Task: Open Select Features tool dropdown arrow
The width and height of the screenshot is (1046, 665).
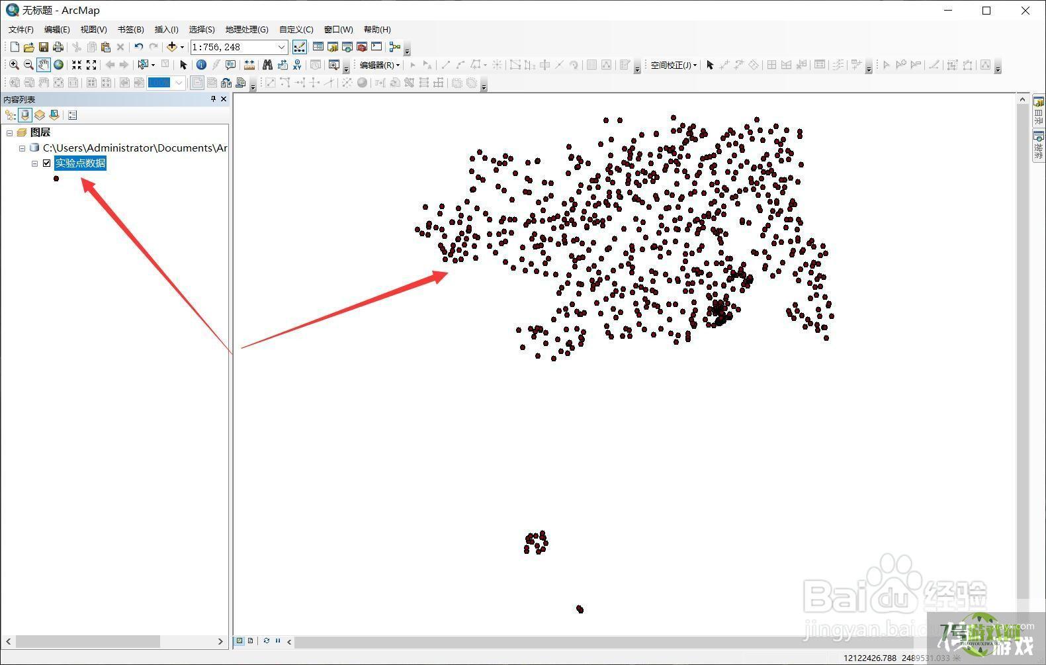Action: (x=153, y=65)
